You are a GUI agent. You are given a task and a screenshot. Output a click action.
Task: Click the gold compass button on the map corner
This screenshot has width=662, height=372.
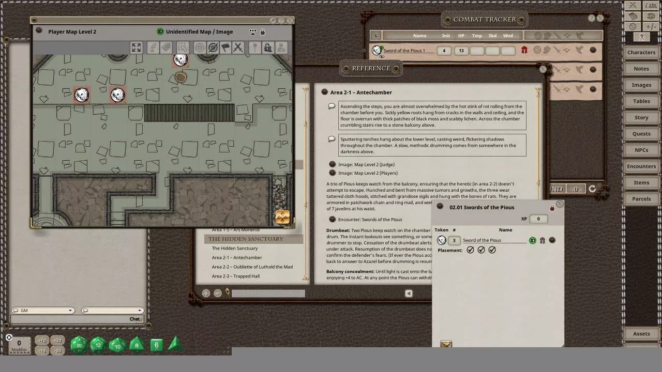[282, 217]
